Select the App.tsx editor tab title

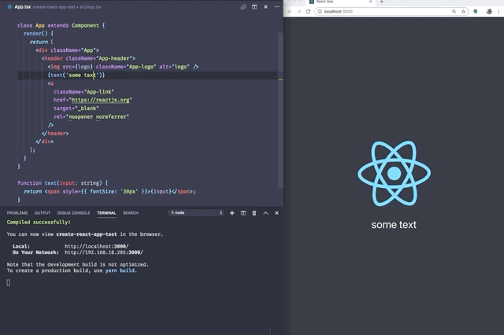pos(23,7)
